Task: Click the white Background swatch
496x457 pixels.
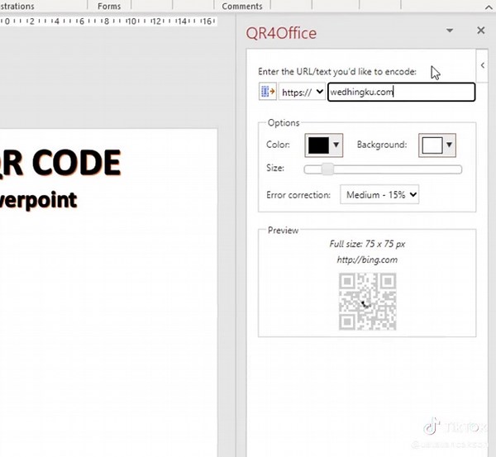Action: tap(432, 145)
